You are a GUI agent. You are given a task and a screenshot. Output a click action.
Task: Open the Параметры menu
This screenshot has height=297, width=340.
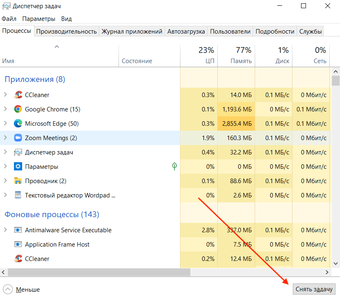[39, 18]
